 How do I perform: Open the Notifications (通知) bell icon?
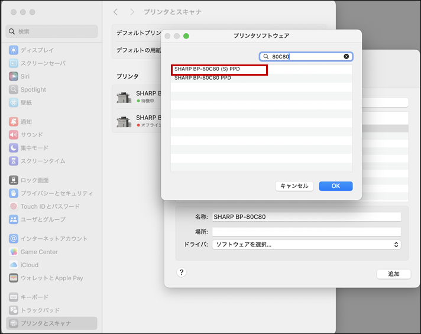(14, 122)
